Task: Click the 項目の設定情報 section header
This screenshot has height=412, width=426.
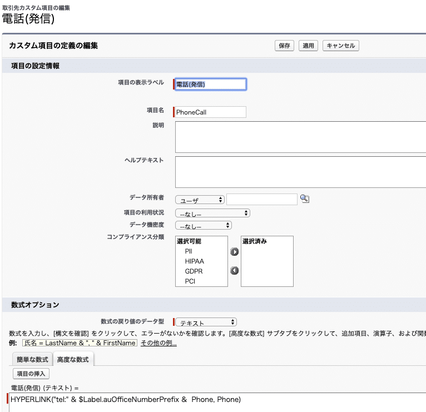Action: point(214,66)
